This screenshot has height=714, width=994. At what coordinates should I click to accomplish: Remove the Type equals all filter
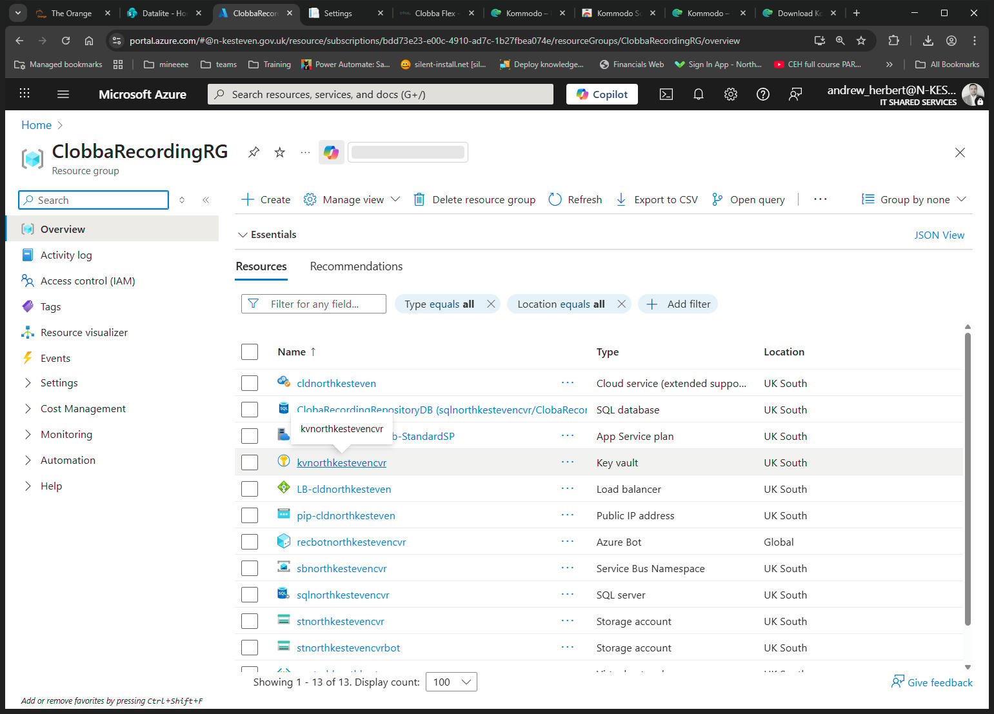(x=491, y=304)
